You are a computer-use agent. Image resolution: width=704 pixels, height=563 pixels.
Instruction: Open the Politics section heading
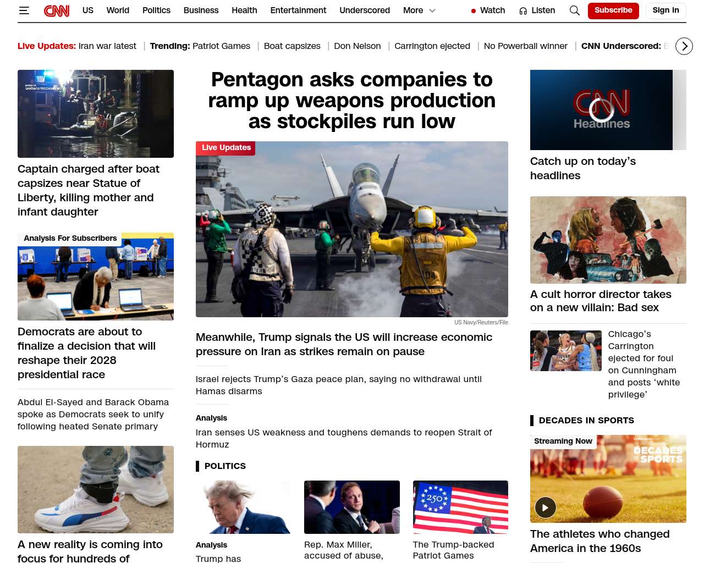(225, 466)
